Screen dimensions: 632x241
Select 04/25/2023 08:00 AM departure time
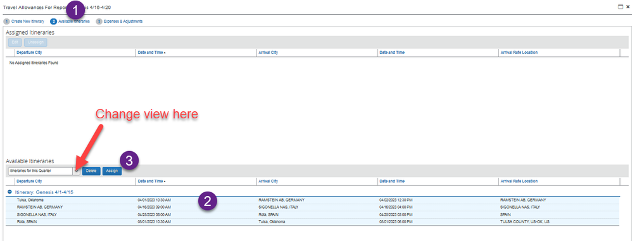(155, 214)
